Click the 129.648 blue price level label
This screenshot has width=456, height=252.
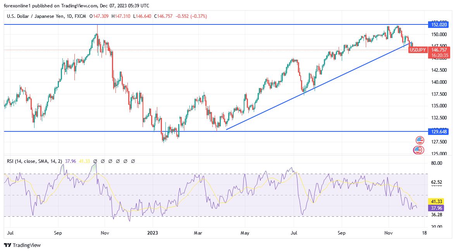pos(438,132)
